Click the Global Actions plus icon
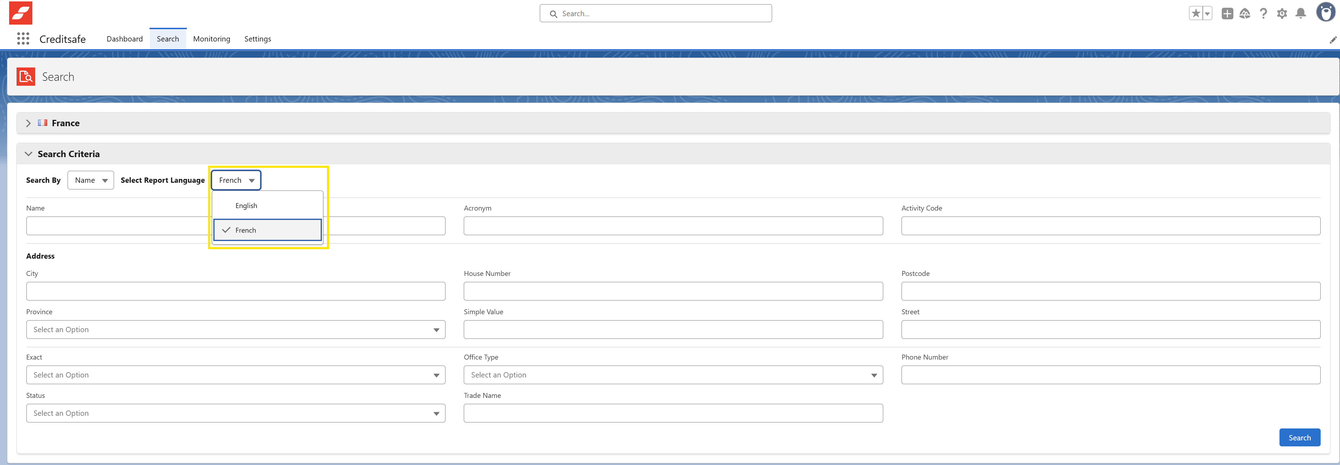Screen dimensions: 1340x465 coord(1227,13)
